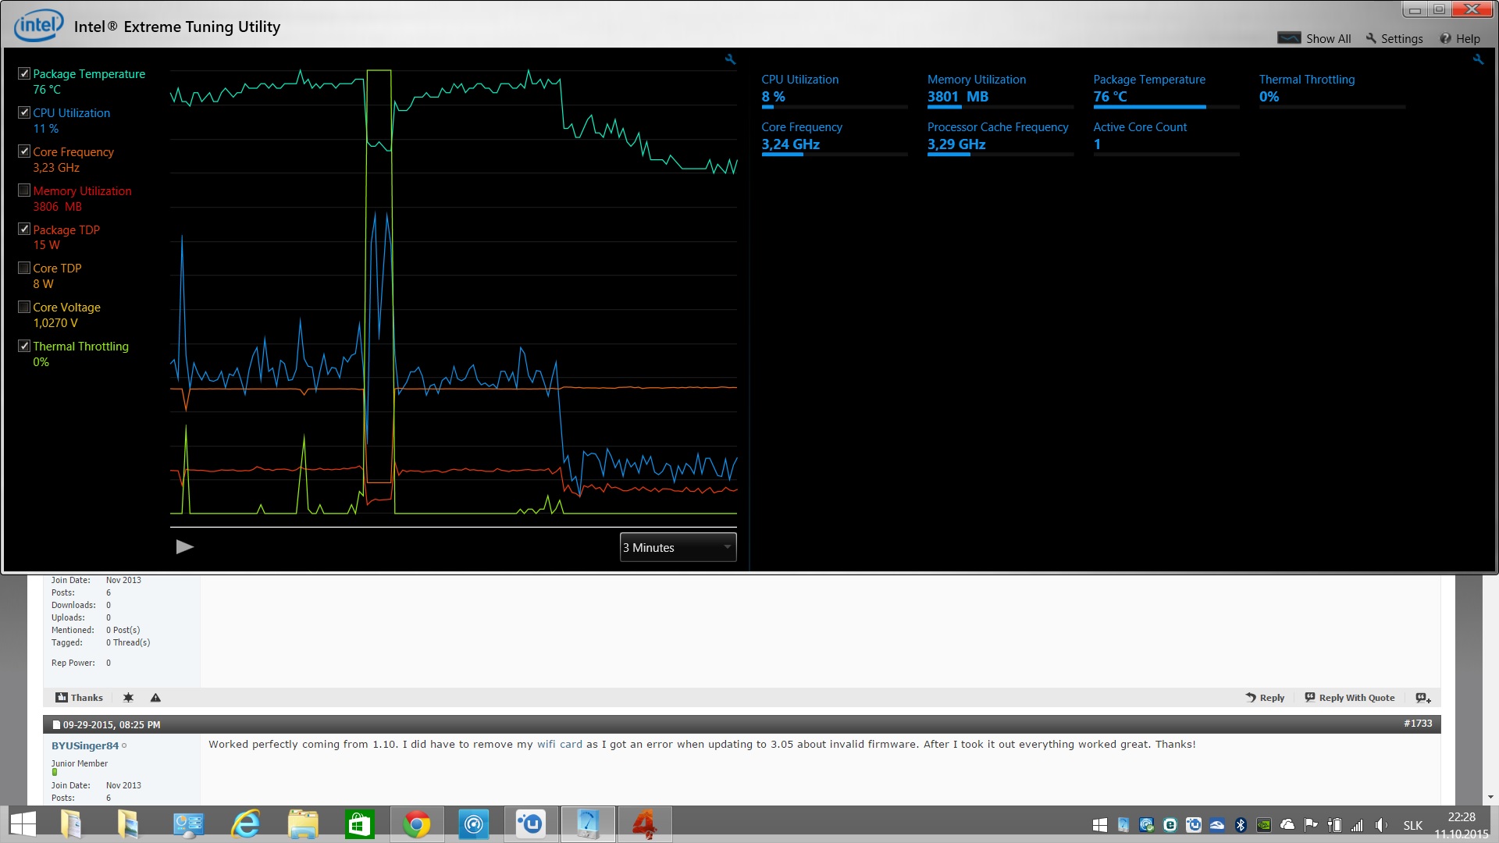Screen dimensions: 1499x843
Task: Switch to Intel XTU taskbar icon
Action: pyautogui.click(x=588, y=824)
